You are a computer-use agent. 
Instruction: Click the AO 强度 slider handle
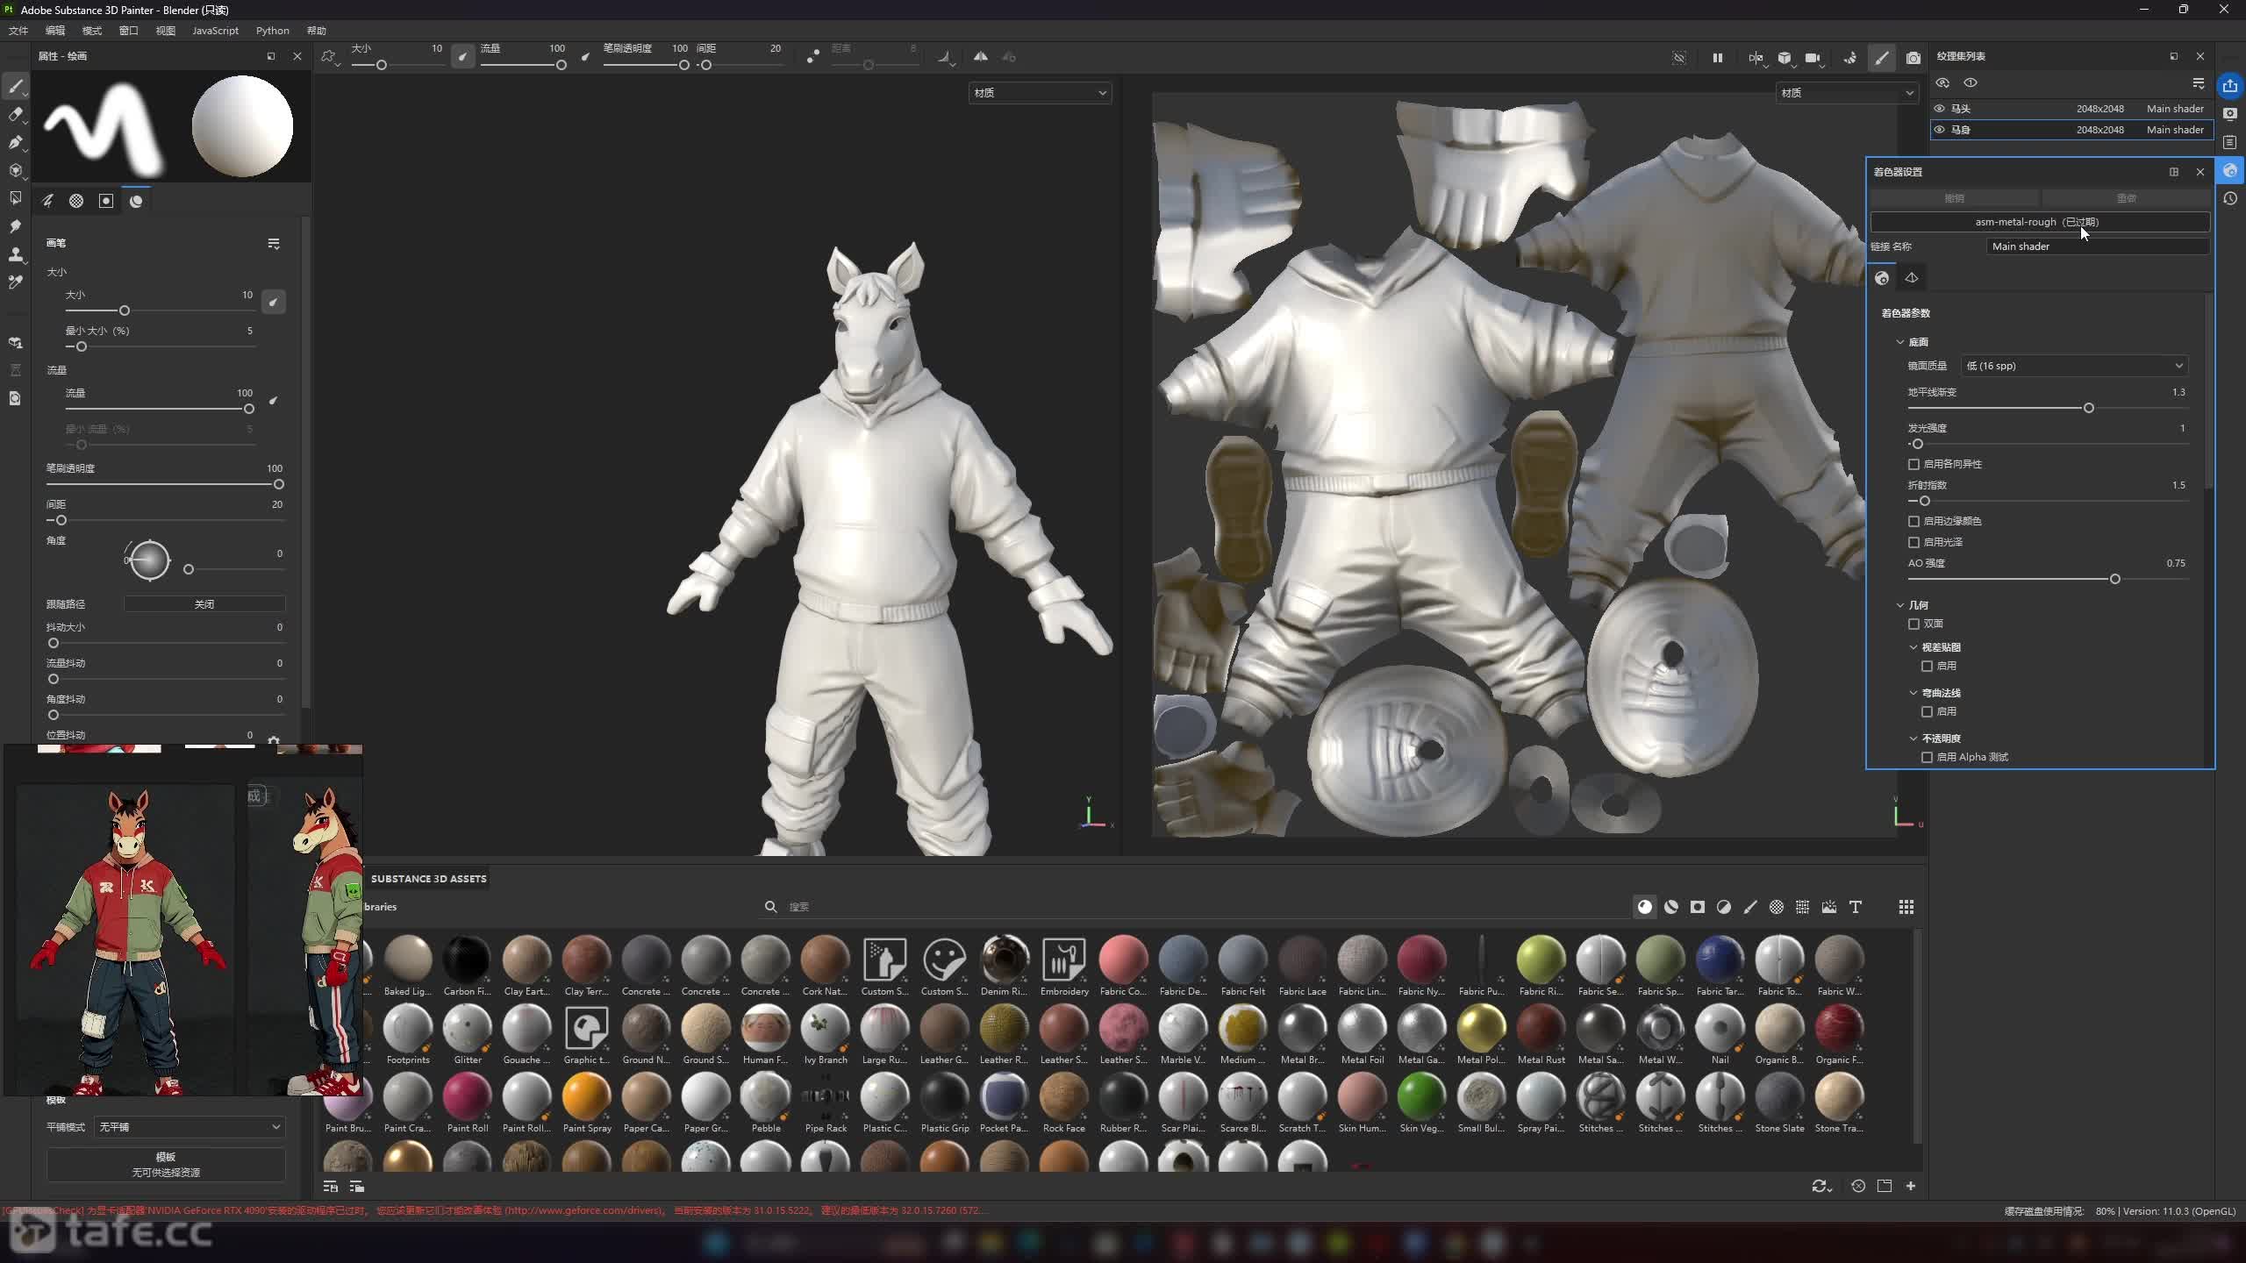point(2114,579)
